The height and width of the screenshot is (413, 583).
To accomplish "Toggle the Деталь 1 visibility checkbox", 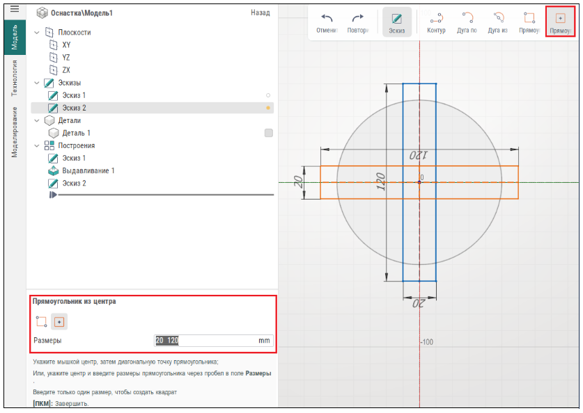I will click(x=268, y=133).
